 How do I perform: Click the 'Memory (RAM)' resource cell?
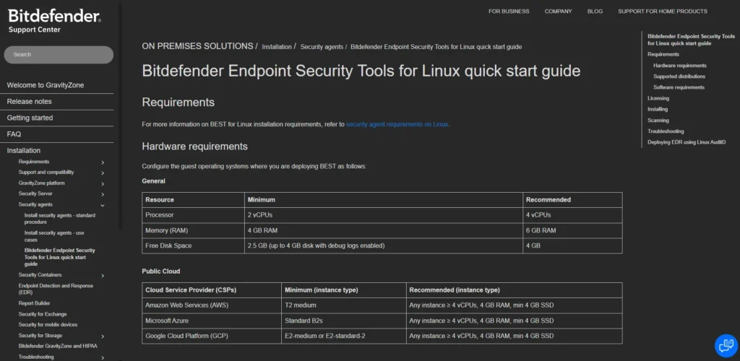coord(193,230)
